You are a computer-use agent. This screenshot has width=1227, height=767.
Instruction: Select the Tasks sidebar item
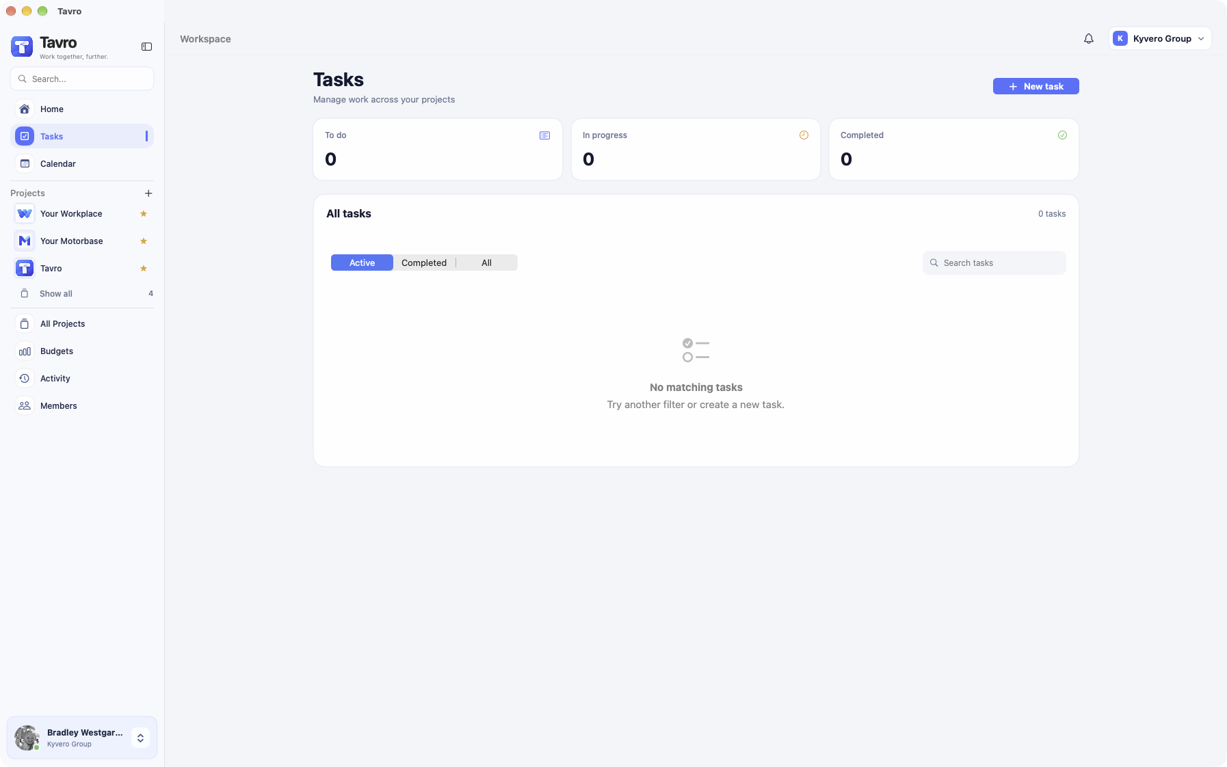[x=82, y=137]
